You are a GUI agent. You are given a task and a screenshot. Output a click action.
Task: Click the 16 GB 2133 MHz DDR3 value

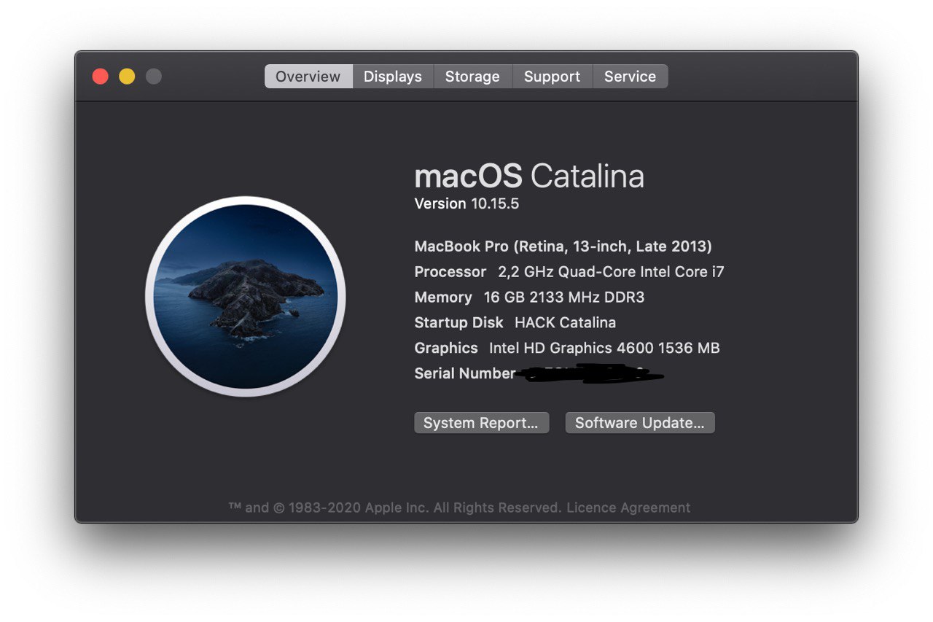point(564,298)
